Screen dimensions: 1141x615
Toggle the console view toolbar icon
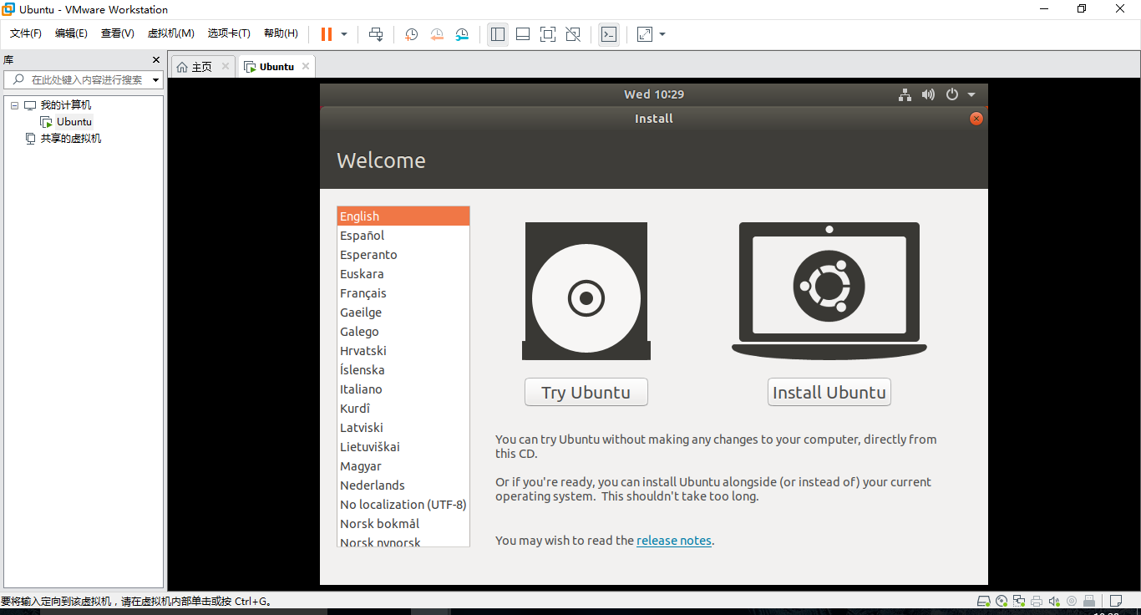point(609,34)
